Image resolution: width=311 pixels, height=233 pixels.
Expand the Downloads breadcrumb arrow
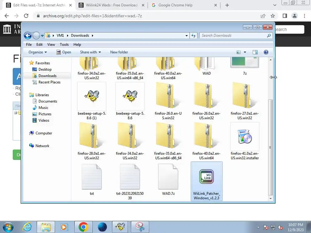coord(92,36)
